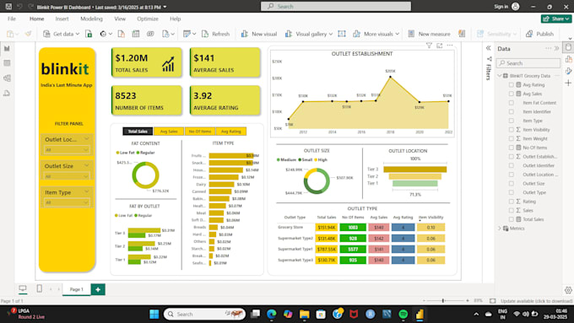Viewport: 574px width, 323px height.
Task: Click the Format painter icon
Action: (28, 34)
